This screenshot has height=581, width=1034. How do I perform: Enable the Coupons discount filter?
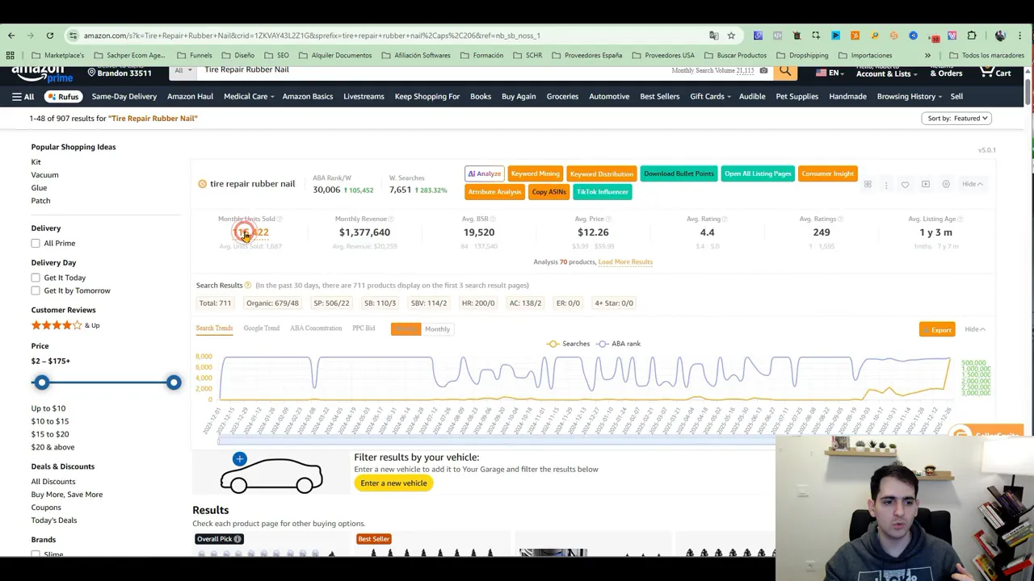pyautogui.click(x=45, y=507)
